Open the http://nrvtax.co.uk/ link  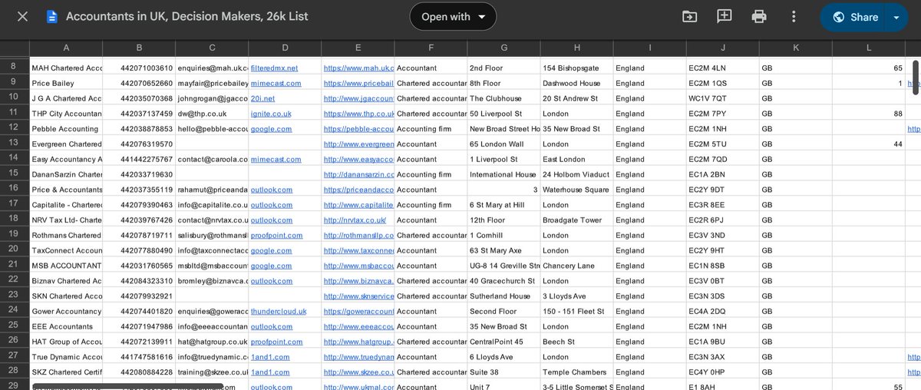(355, 220)
